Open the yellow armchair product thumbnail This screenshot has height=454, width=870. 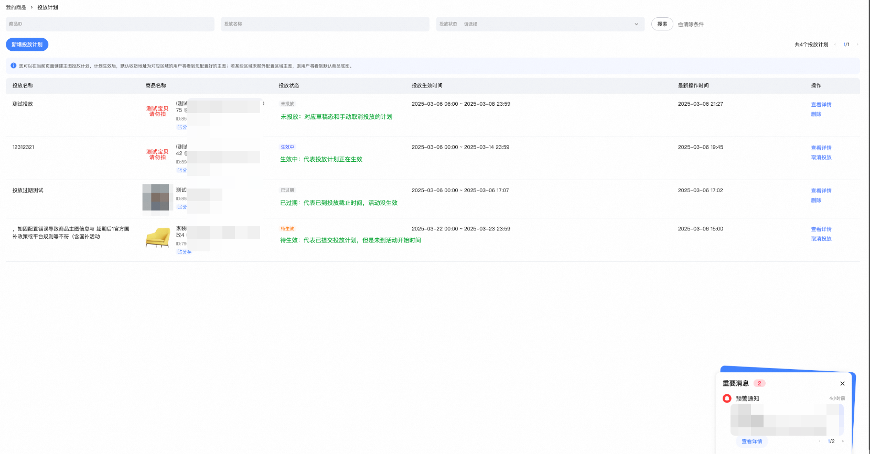click(x=157, y=237)
